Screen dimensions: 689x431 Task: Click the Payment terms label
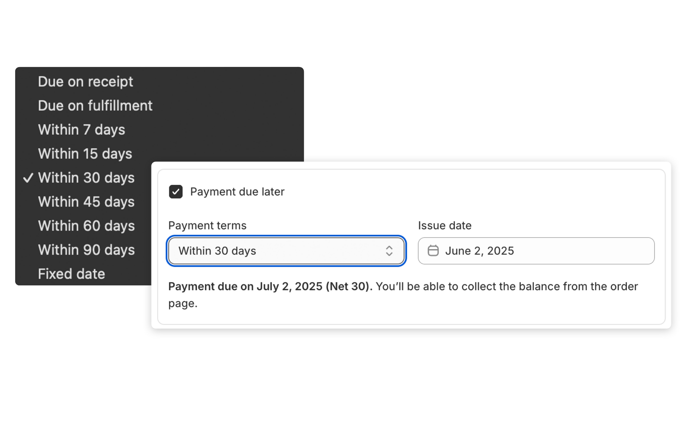point(207,225)
